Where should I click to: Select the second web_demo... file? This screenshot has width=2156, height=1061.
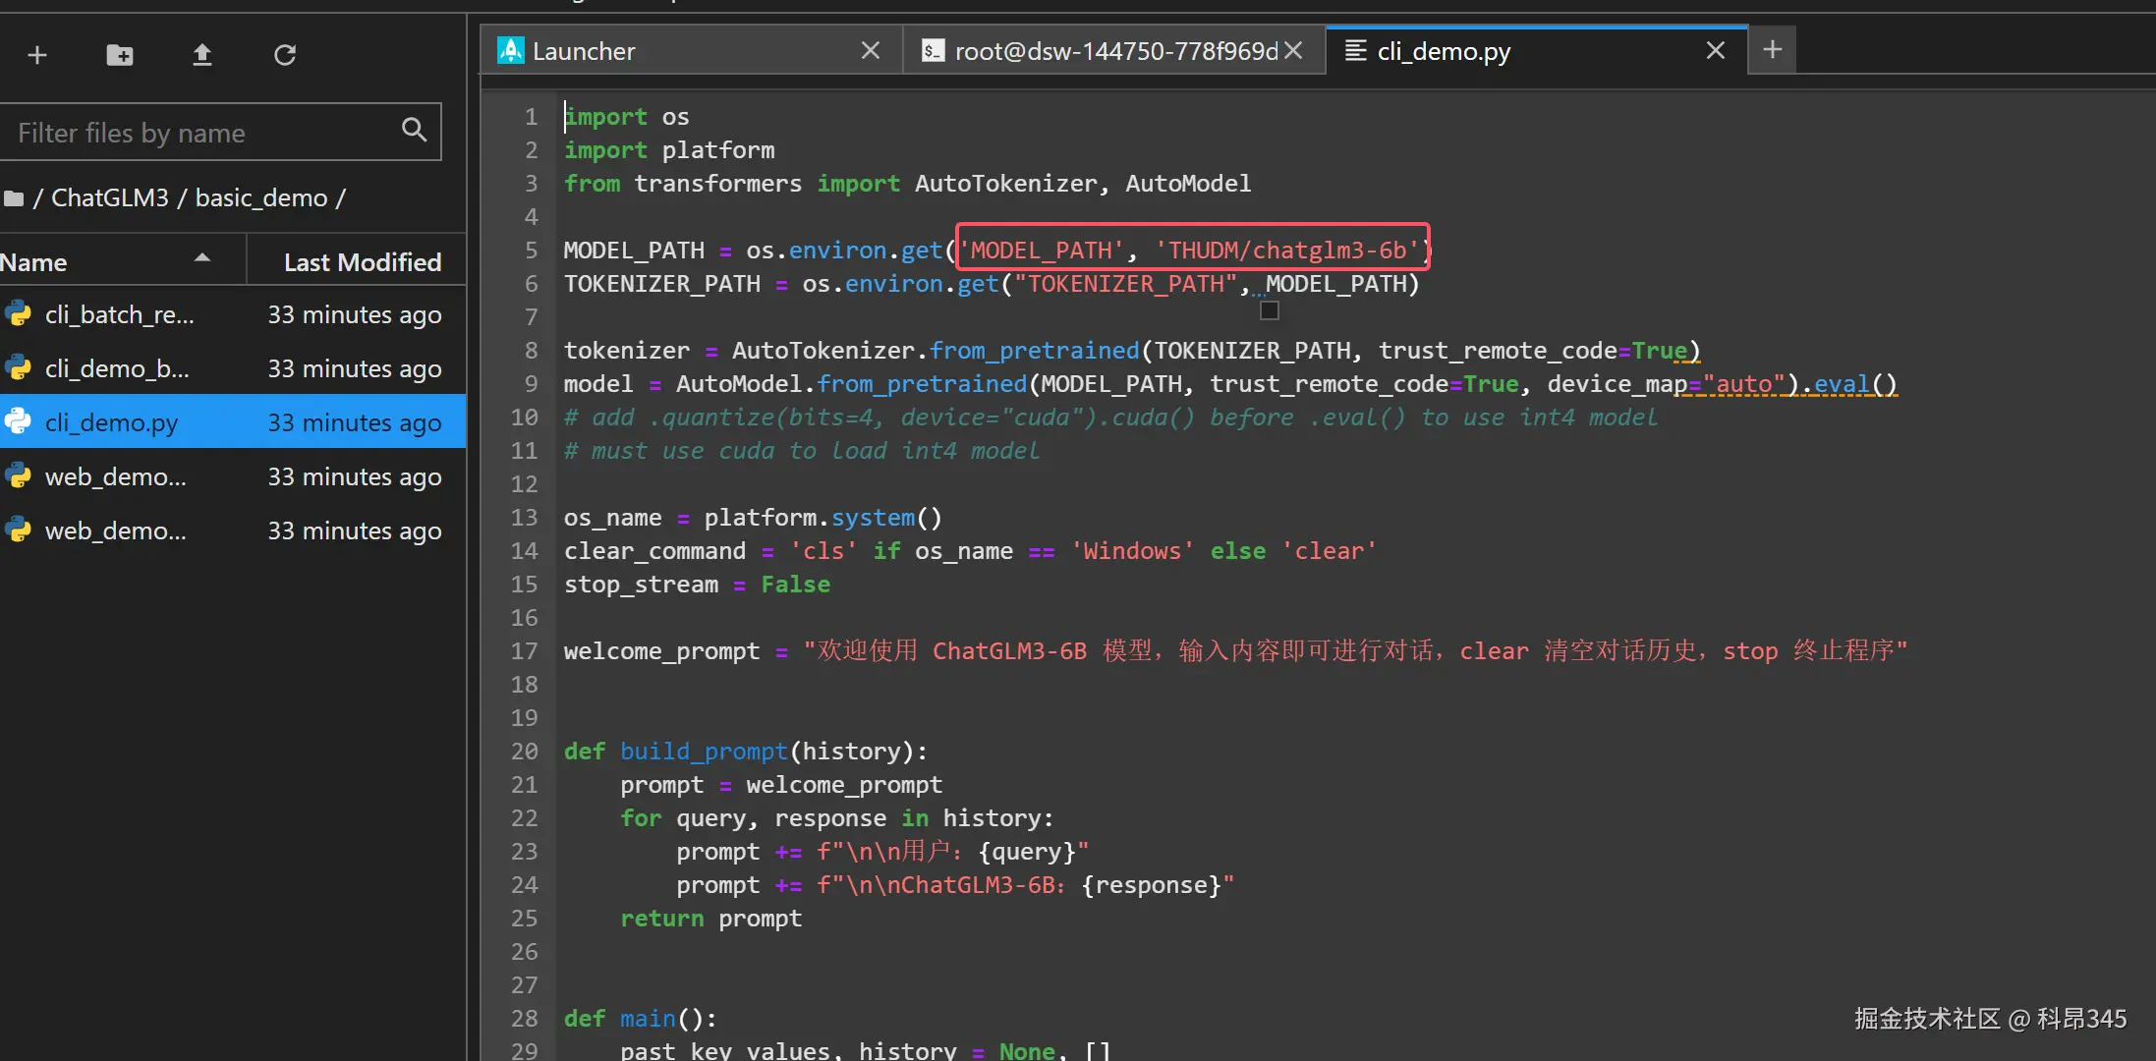point(233,530)
